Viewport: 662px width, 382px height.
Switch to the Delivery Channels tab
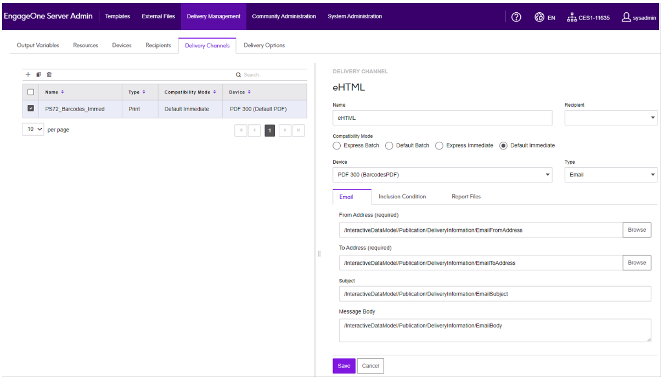207,46
